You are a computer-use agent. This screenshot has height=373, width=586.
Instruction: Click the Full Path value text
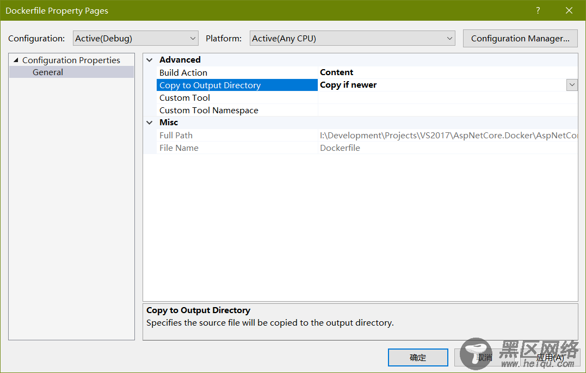coord(448,135)
